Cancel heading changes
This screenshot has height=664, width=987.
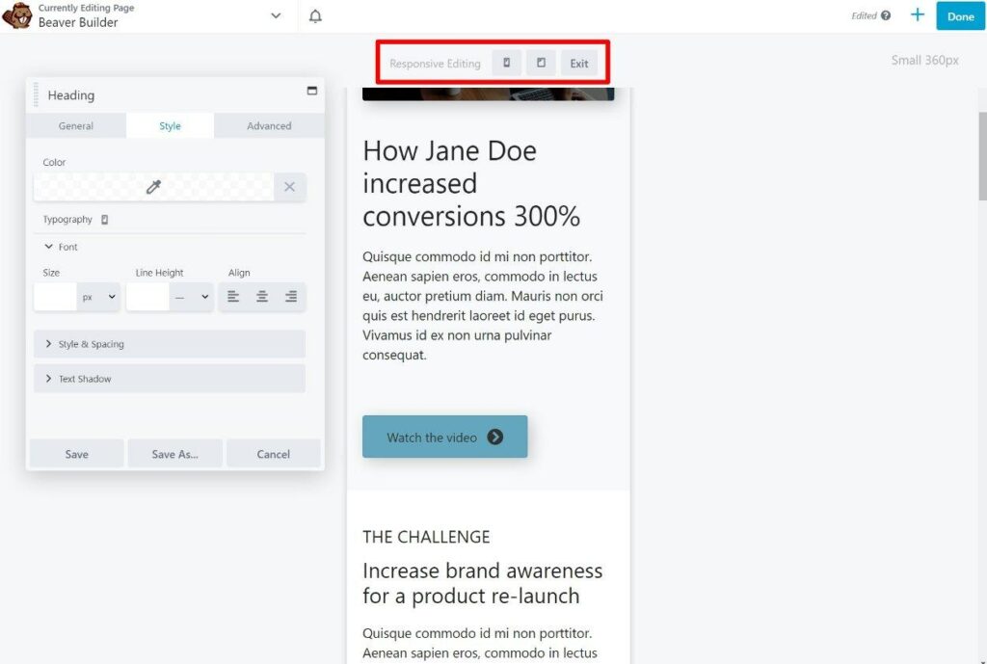click(x=273, y=454)
